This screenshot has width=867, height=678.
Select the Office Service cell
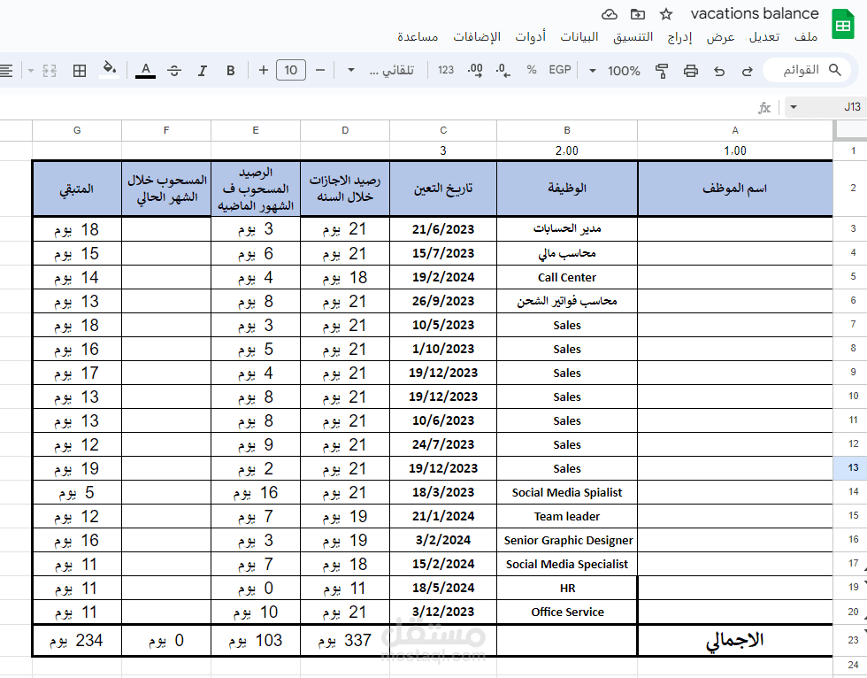[x=567, y=612]
